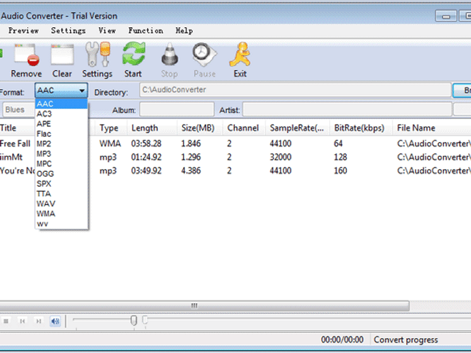This screenshot has height=353, width=471.
Task: Select AAC in the format list
Action: (61, 104)
